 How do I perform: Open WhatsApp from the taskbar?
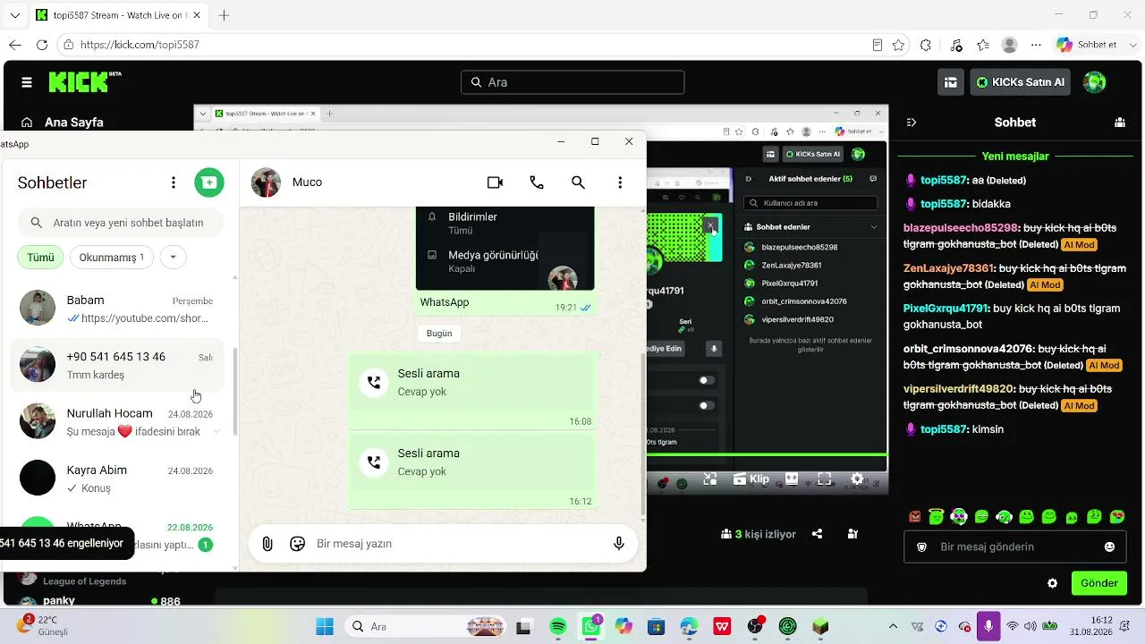click(x=591, y=627)
